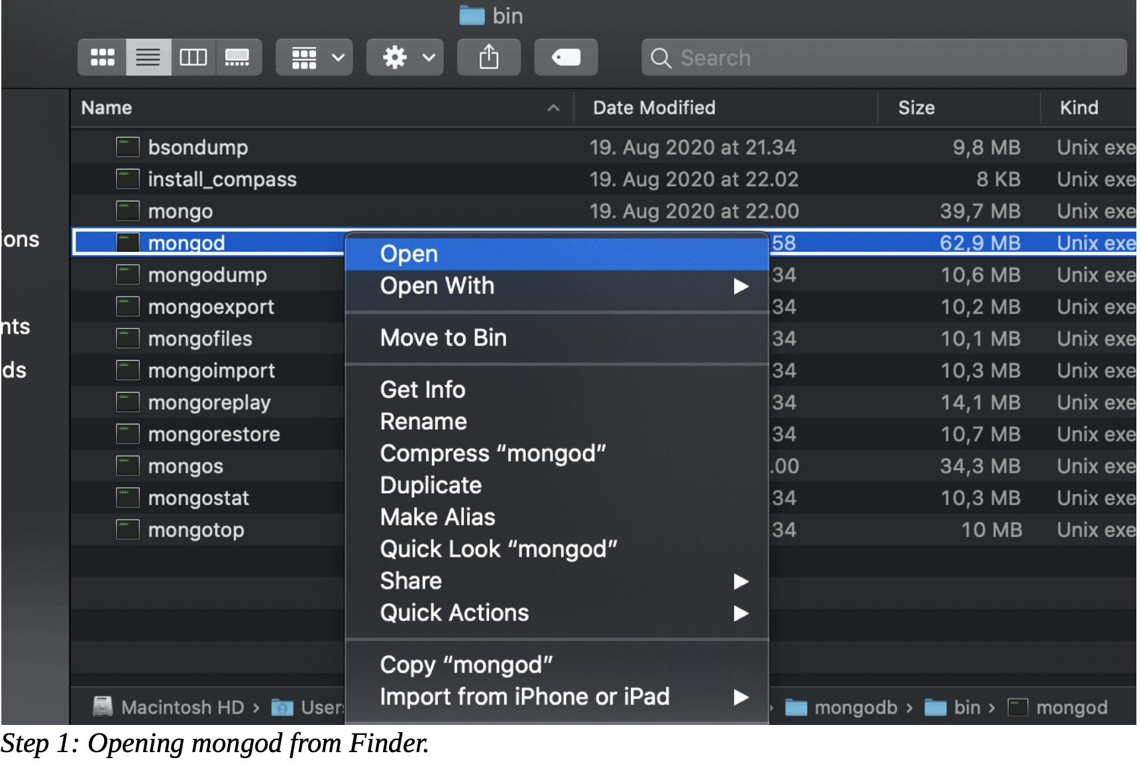Choose Rename in the context menu
This screenshot has height=768, width=1141.
(557, 422)
